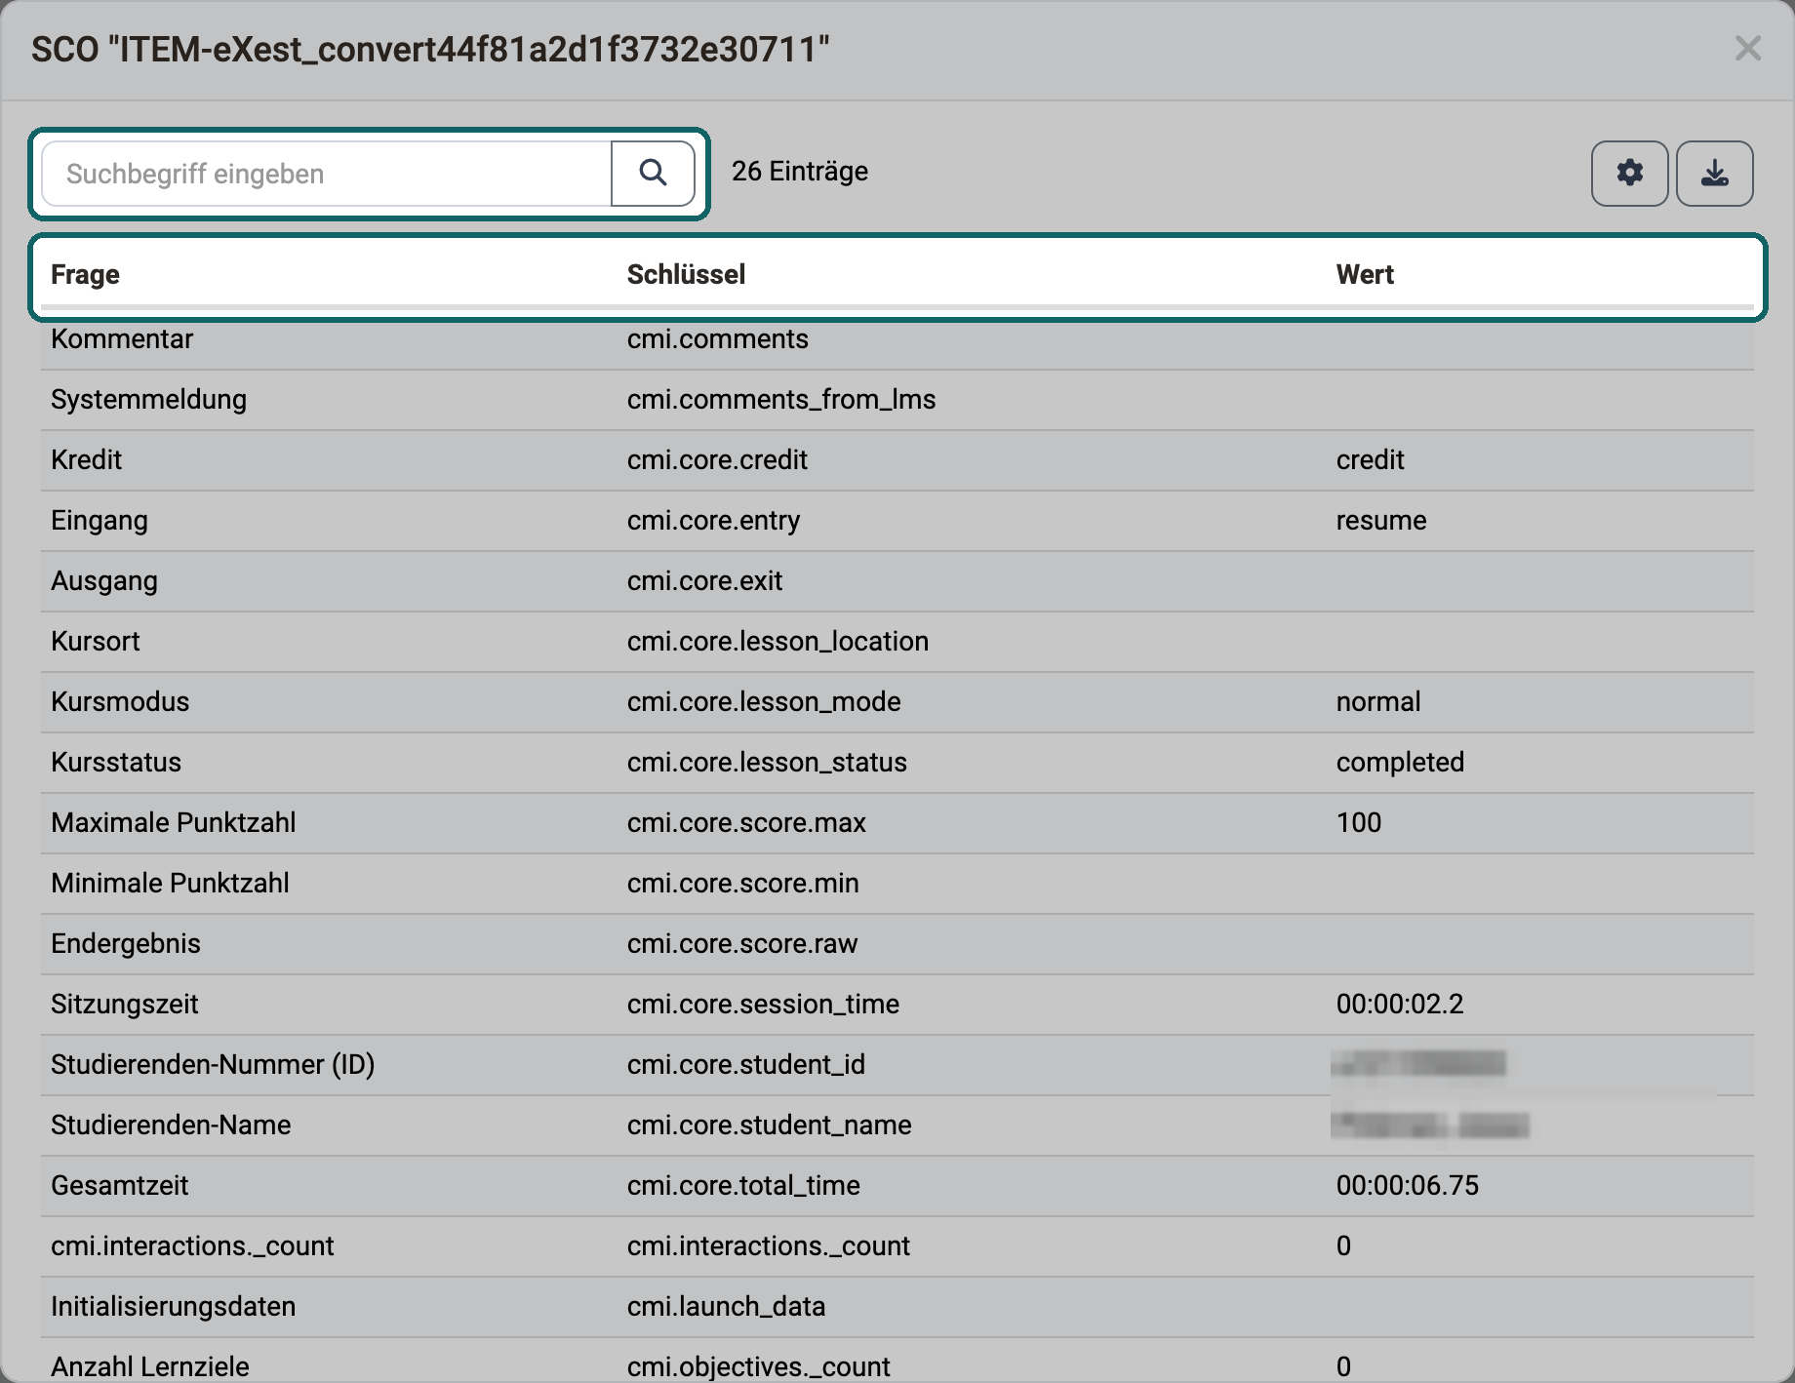Image resolution: width=1795 pixels, height=1383 pixels.
Task: Select the 'cmi.launch_data' key cell
Action: (x=727, y=1307)
